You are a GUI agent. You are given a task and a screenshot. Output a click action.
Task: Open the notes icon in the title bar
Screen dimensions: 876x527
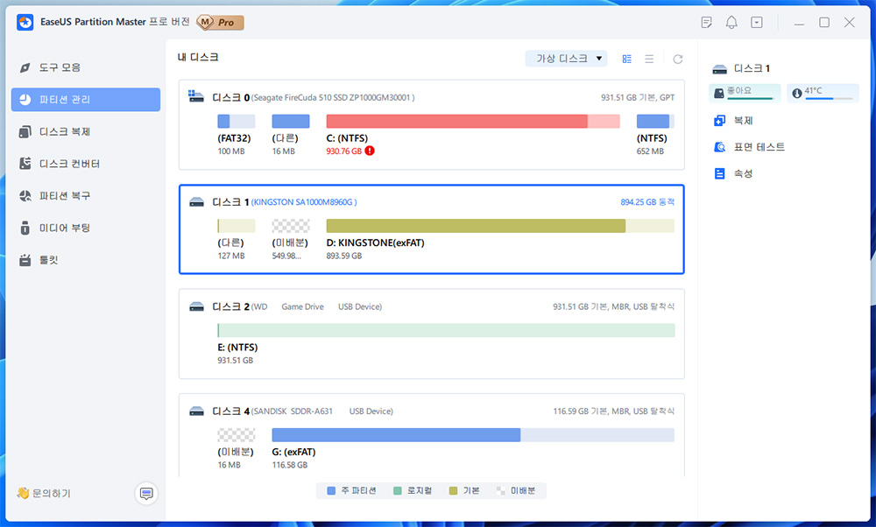click(x=706, y=23)
